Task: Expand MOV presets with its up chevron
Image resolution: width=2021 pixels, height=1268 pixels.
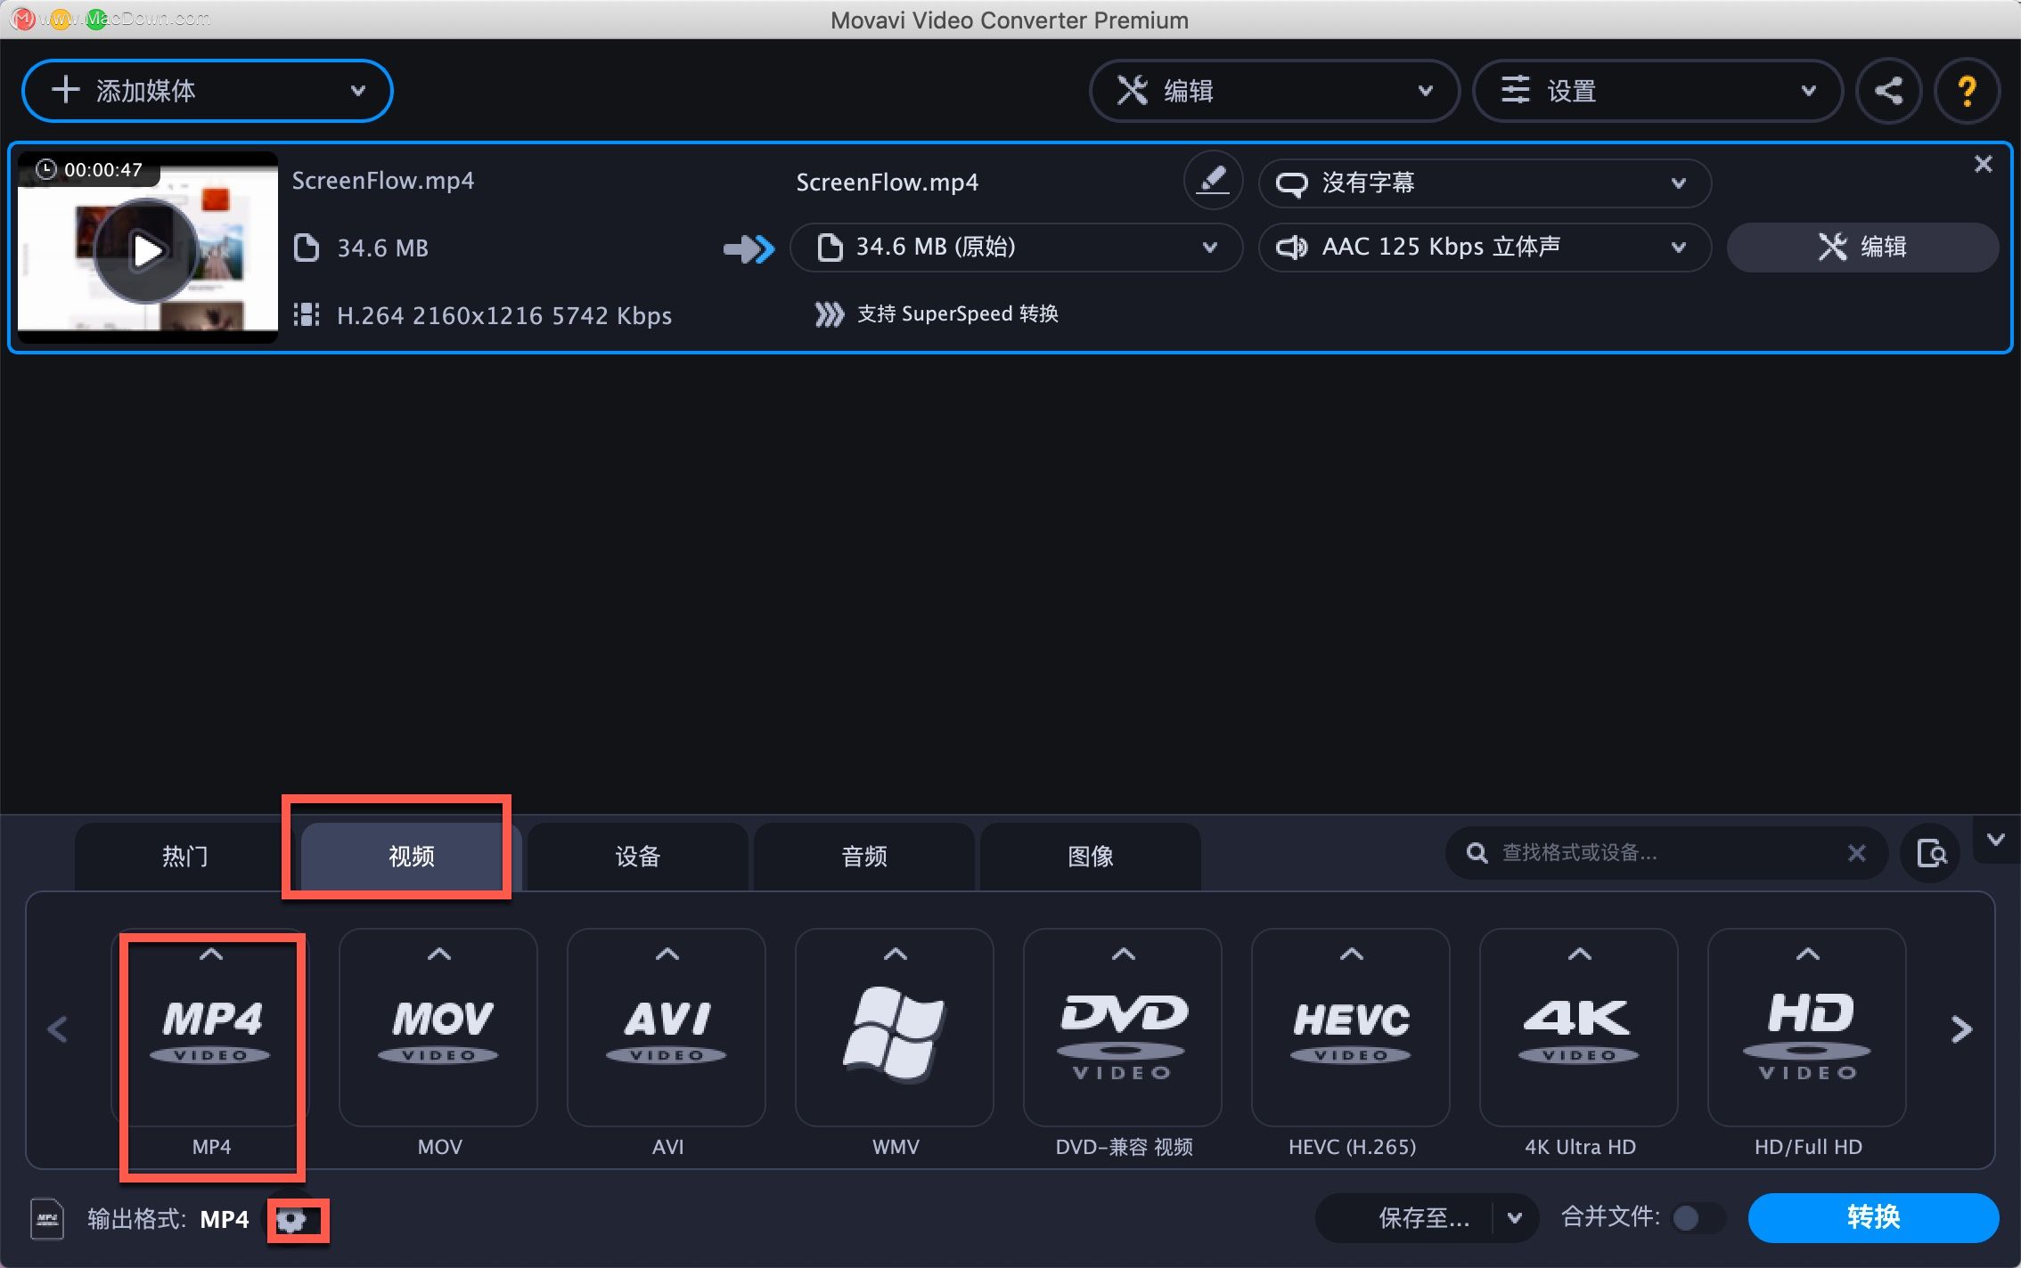Action: (x=439, y=955)
